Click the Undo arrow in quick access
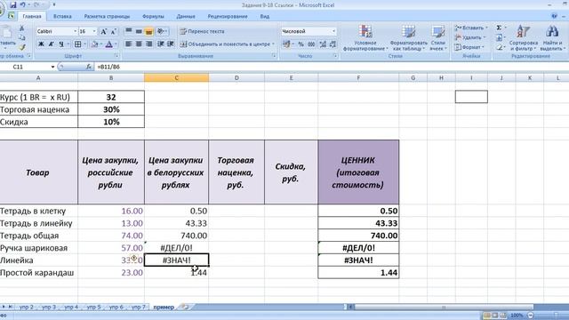The height and width of the screenshot is (320, 569). point(23,5)
